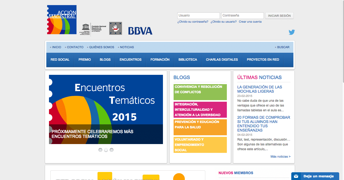Screen dimensions: 344x180
Task: Open '¿Olvido su contraseña?' link
Action: (x=193, y=22)
